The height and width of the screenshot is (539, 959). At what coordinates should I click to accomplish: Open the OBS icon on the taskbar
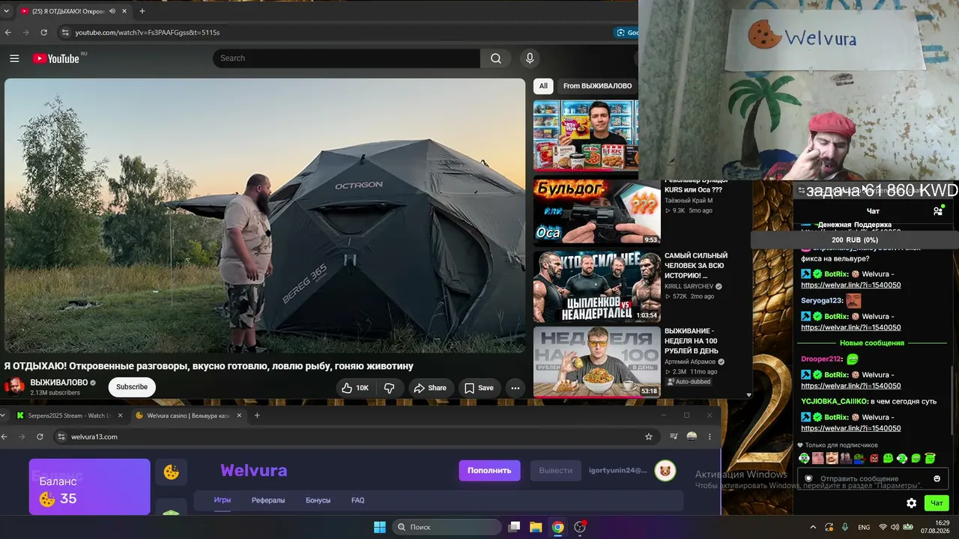pos(579,527)
